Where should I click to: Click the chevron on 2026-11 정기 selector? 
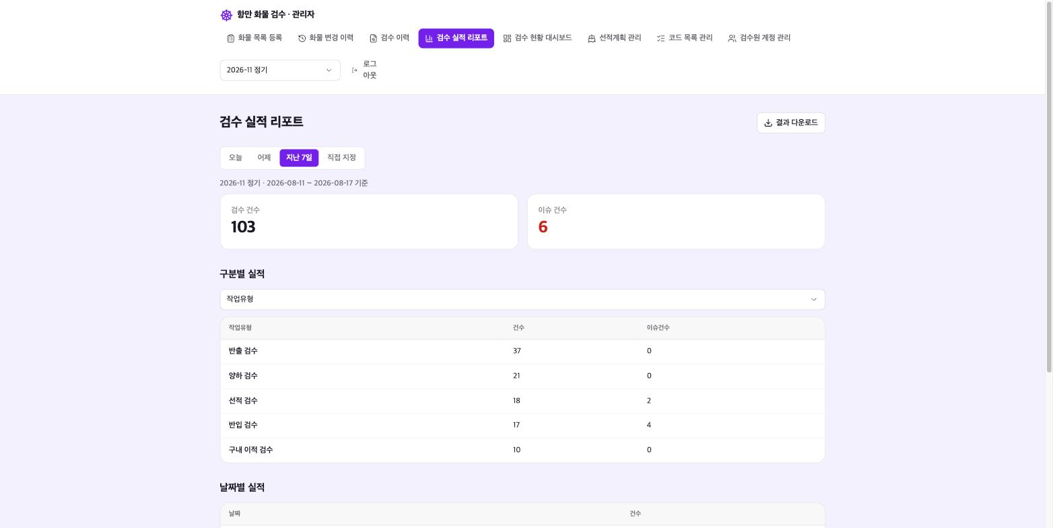[x=329, y=70]
